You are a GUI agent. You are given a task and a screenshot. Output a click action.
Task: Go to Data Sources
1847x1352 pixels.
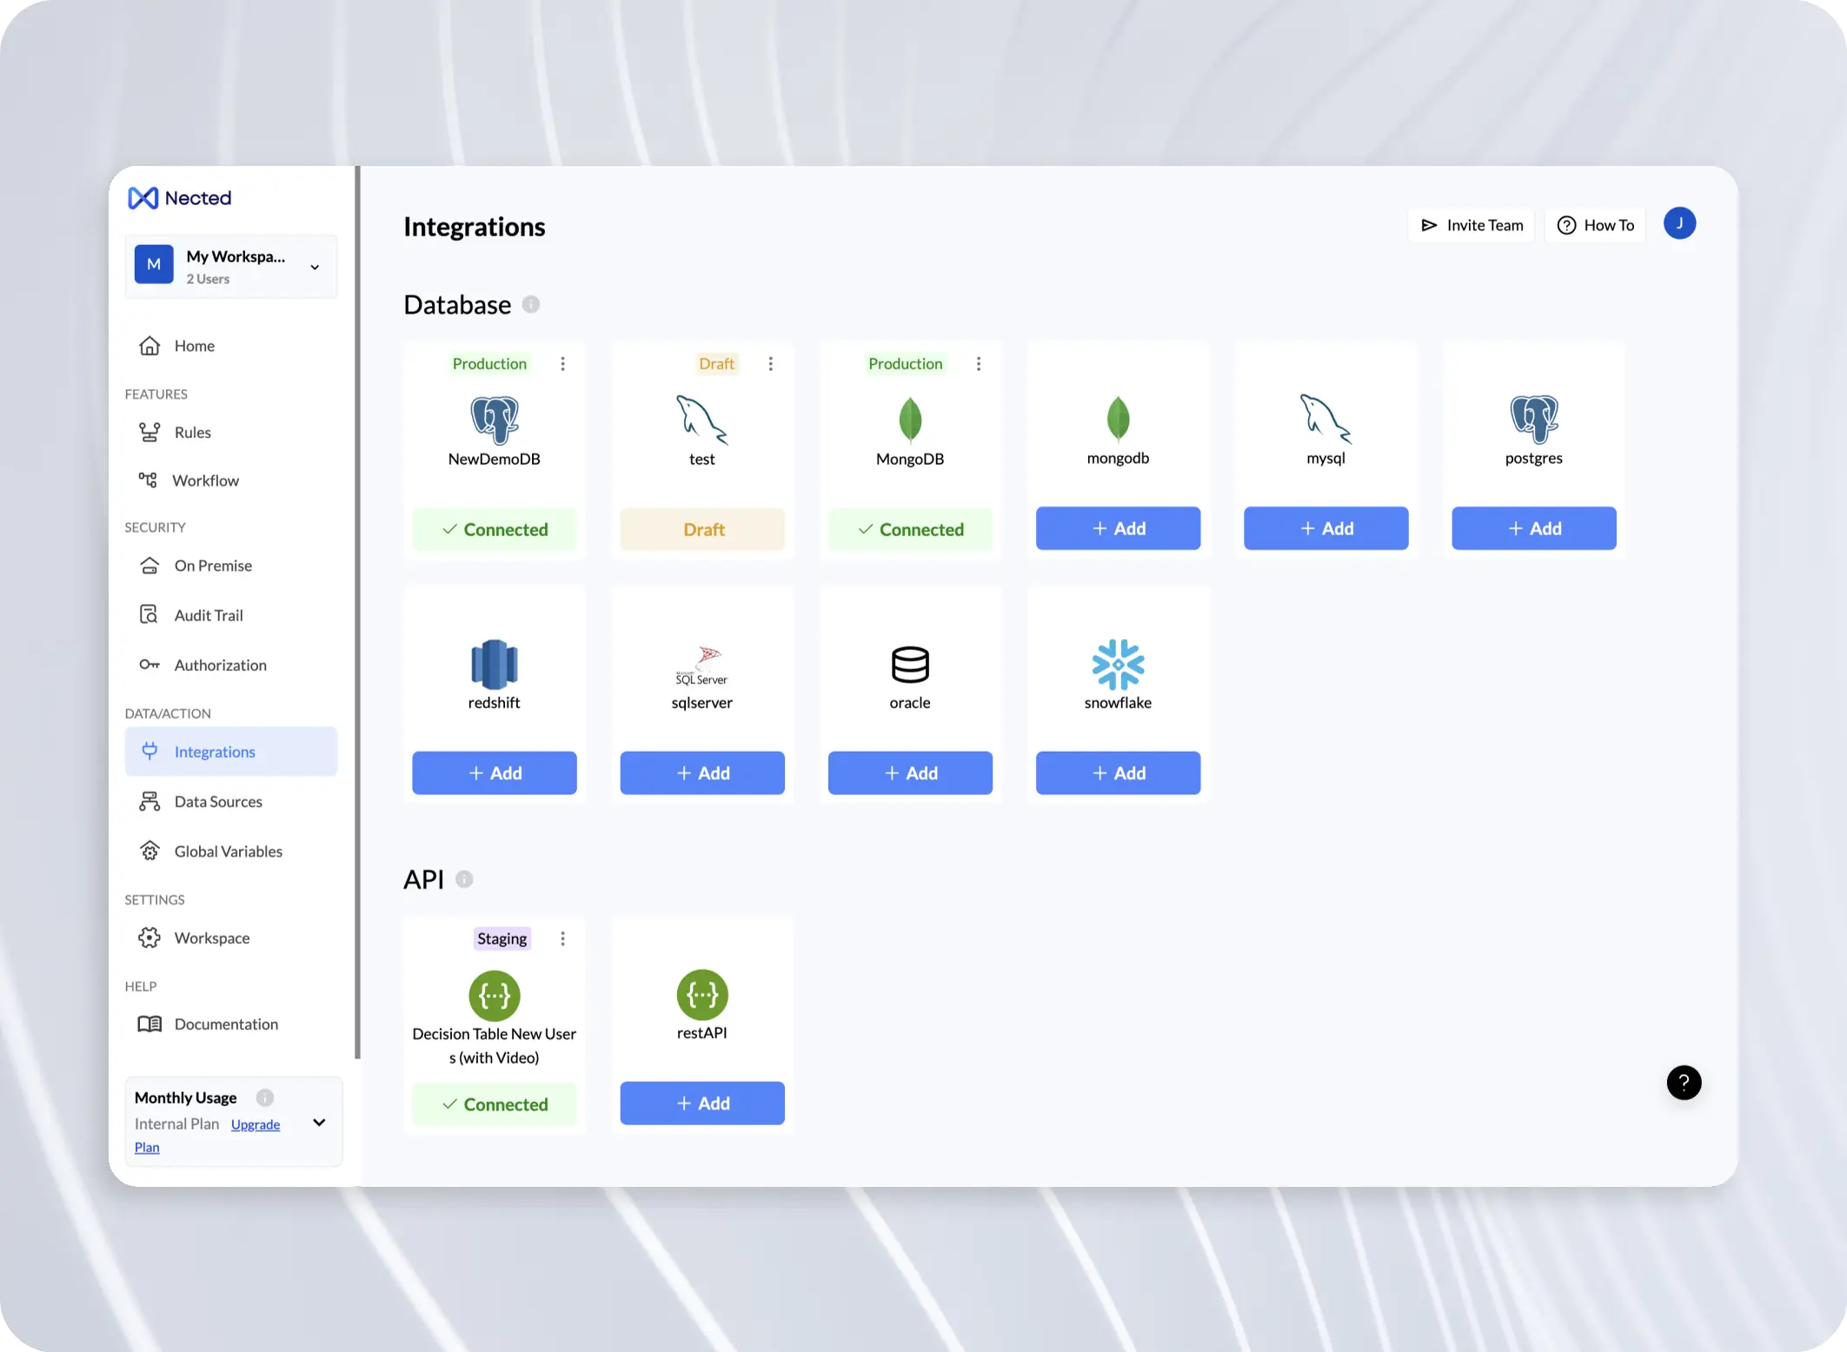pos(217,801)
